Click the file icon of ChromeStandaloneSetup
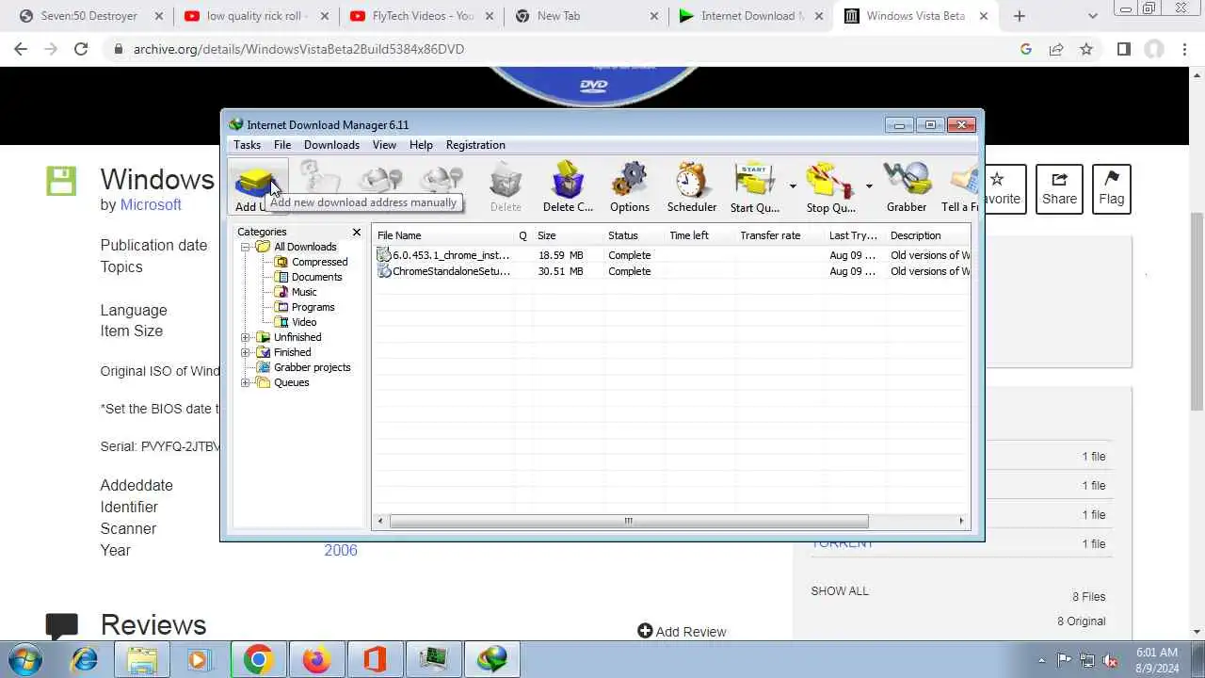Viewport: 1205px width, 678px height. [x=384, y=271]
